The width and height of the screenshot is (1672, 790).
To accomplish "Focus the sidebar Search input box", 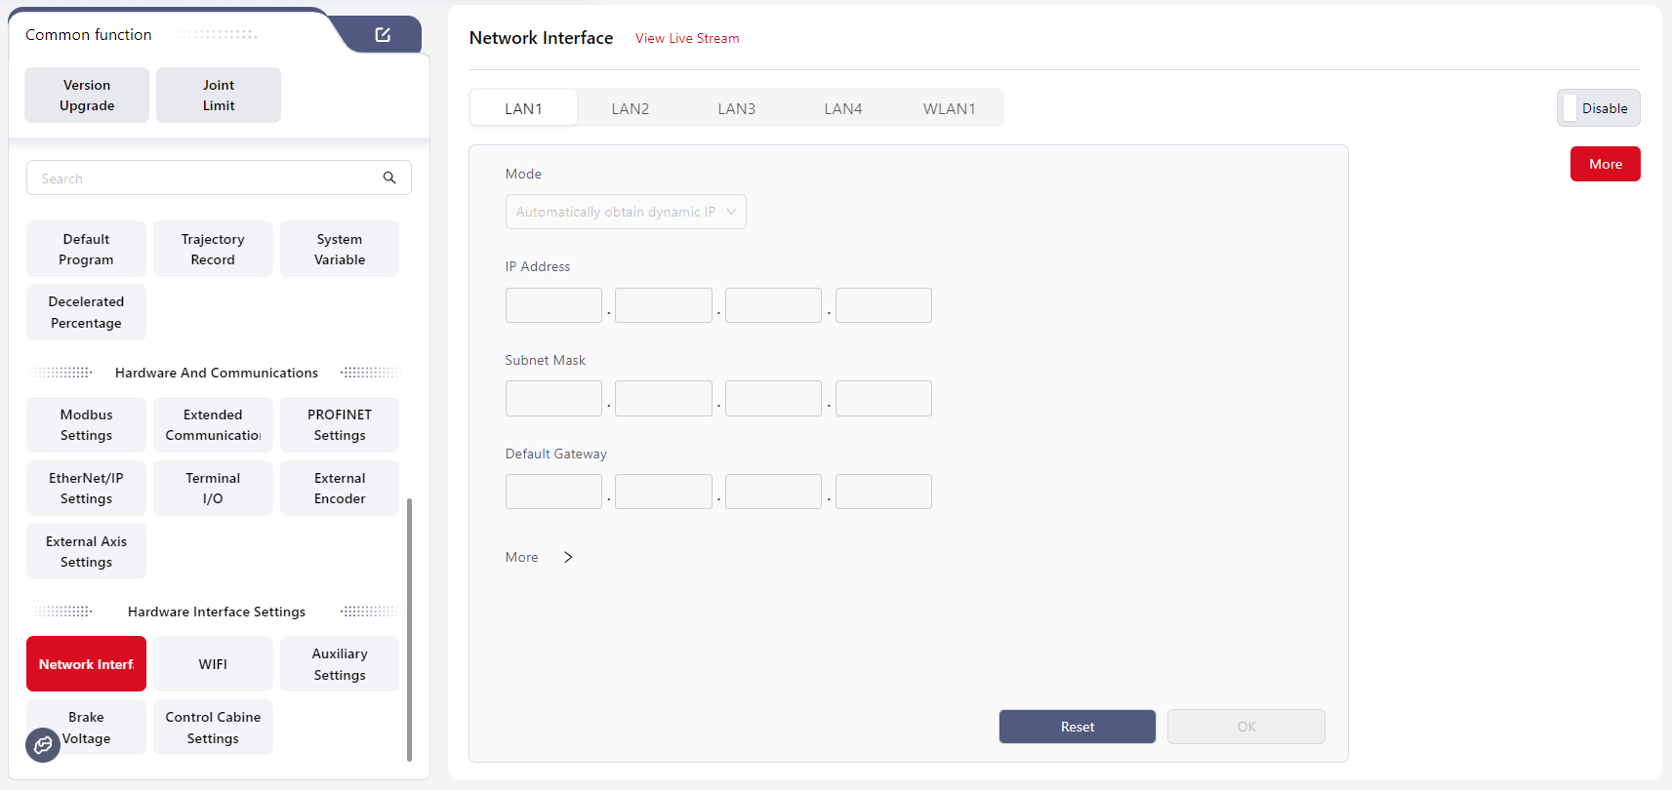I will pos(205,178).
